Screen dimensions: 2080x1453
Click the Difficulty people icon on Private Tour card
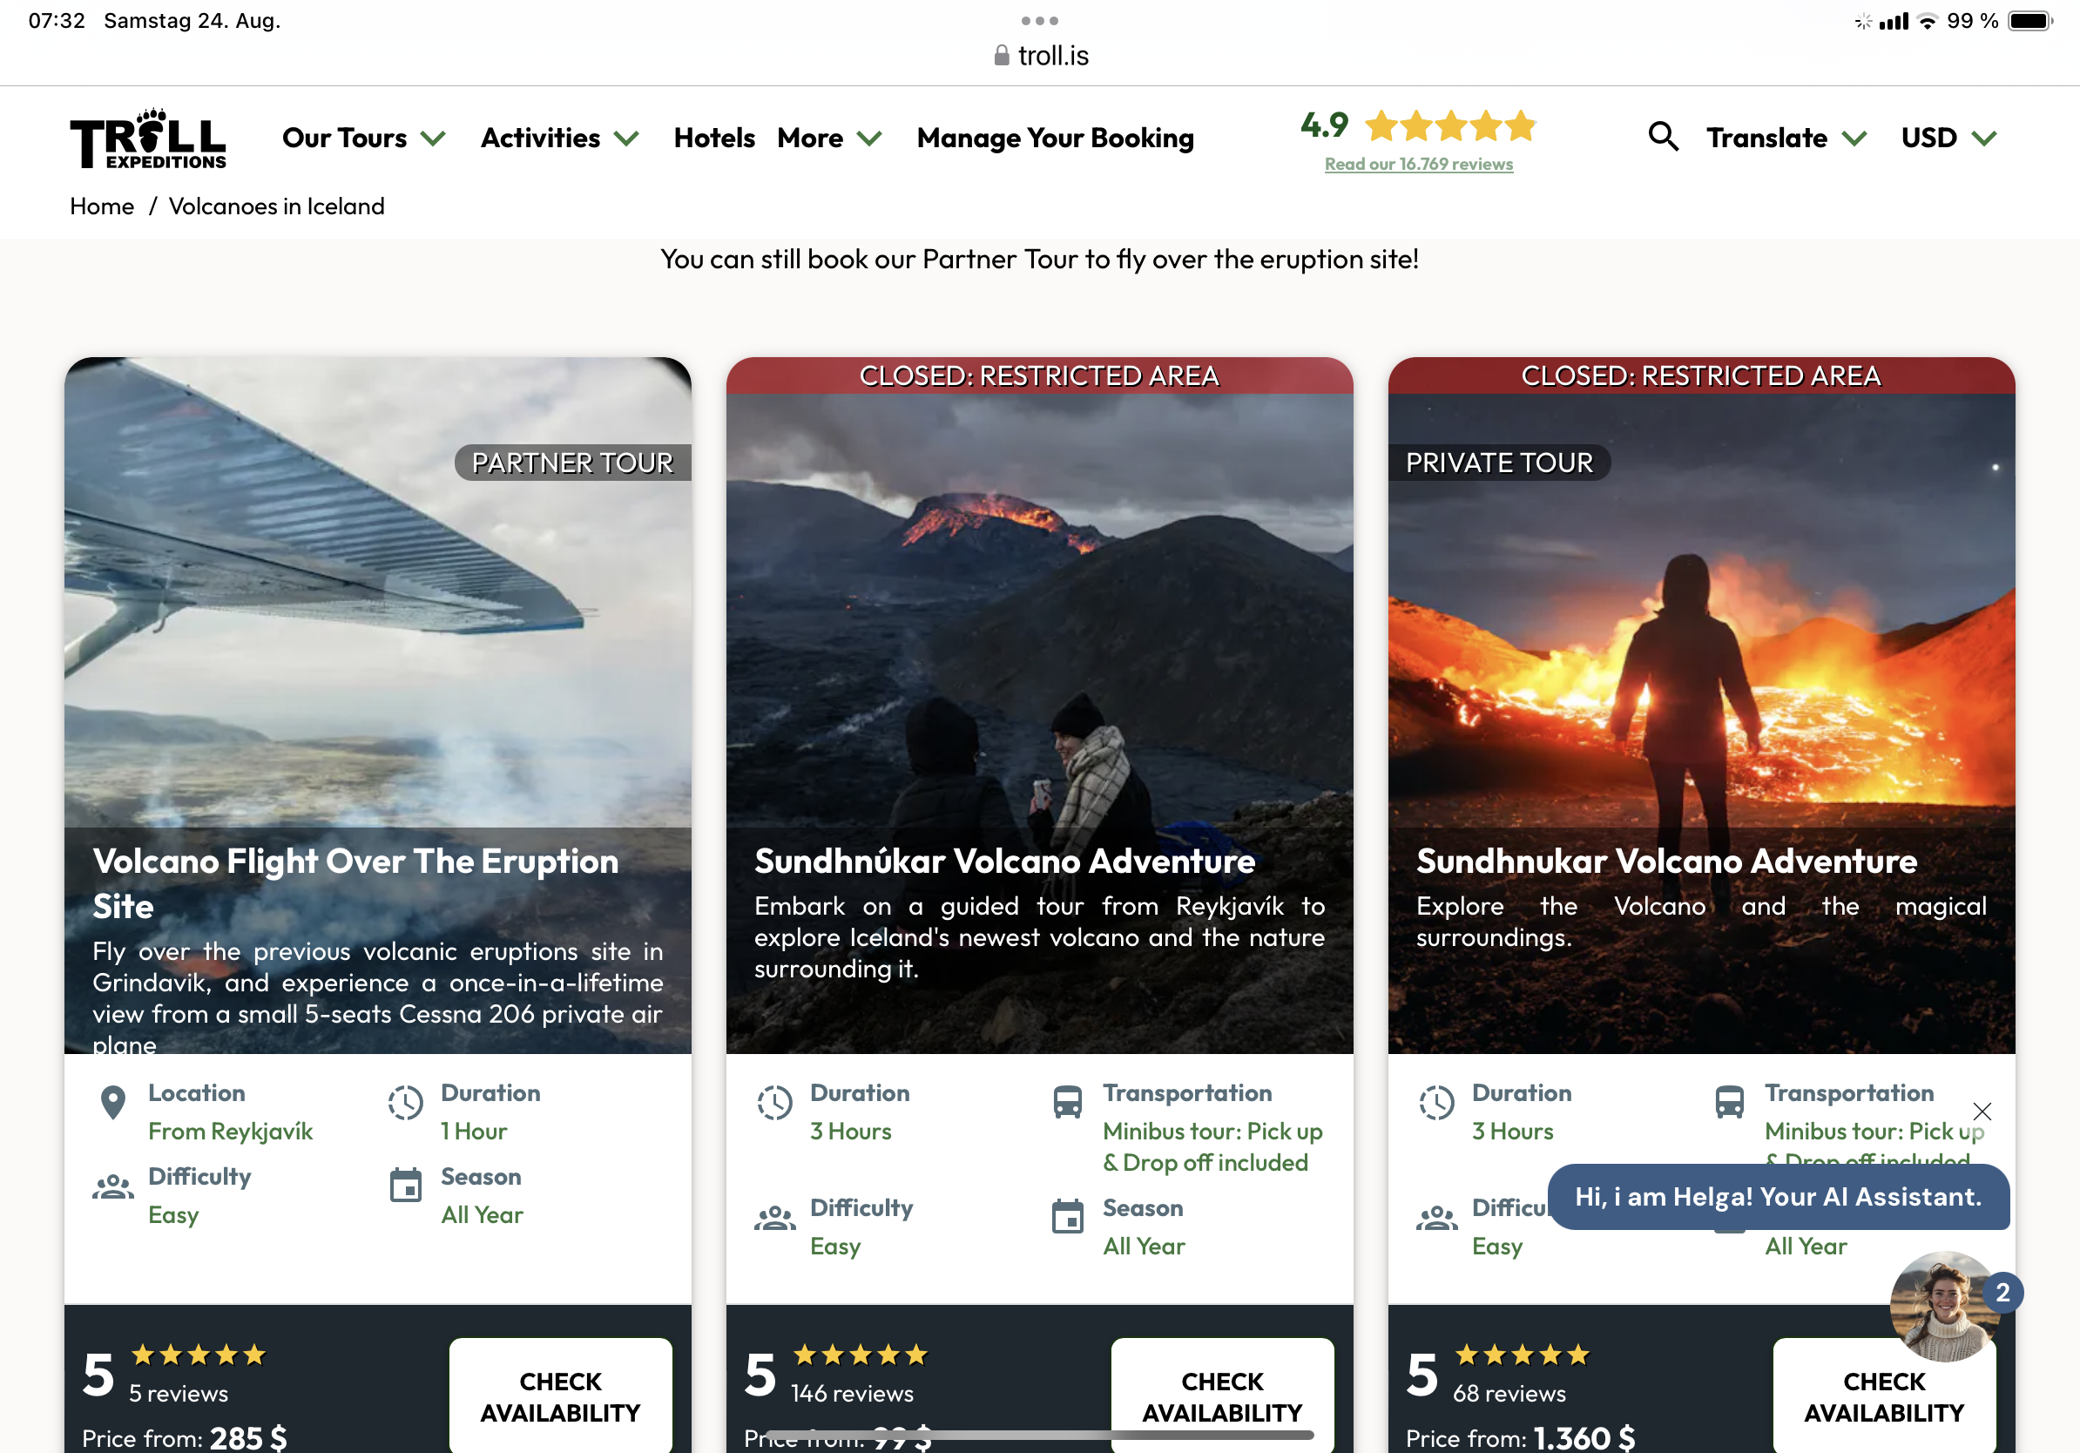pos(1437,1219)
